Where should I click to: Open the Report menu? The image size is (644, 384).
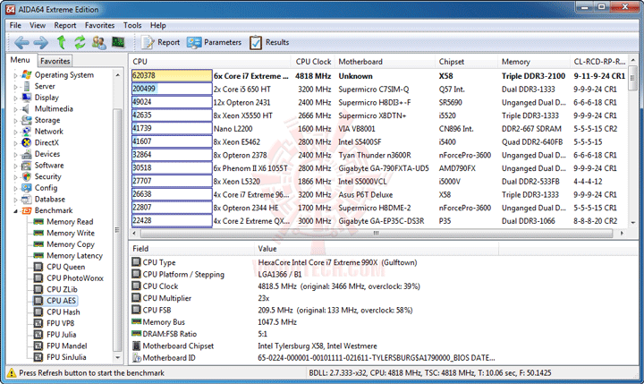pyautogui.click(x=65, y=25)
